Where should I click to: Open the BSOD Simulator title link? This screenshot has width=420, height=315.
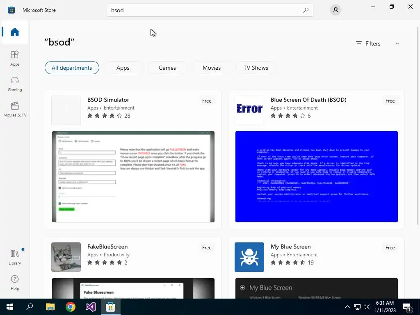(108, 100)
